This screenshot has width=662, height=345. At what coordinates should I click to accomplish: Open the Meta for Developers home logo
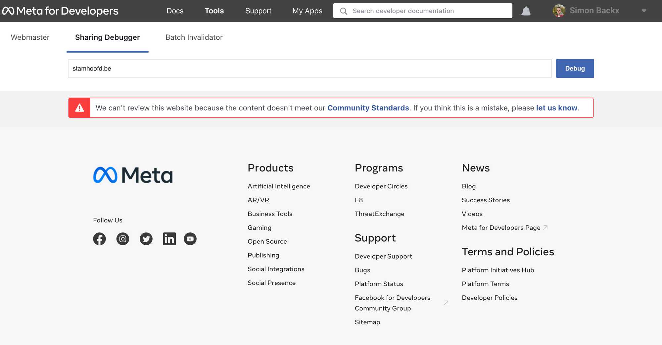(60, 11)
